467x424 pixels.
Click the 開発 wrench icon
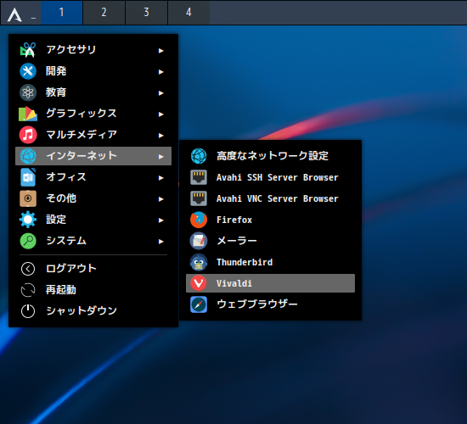28,71
